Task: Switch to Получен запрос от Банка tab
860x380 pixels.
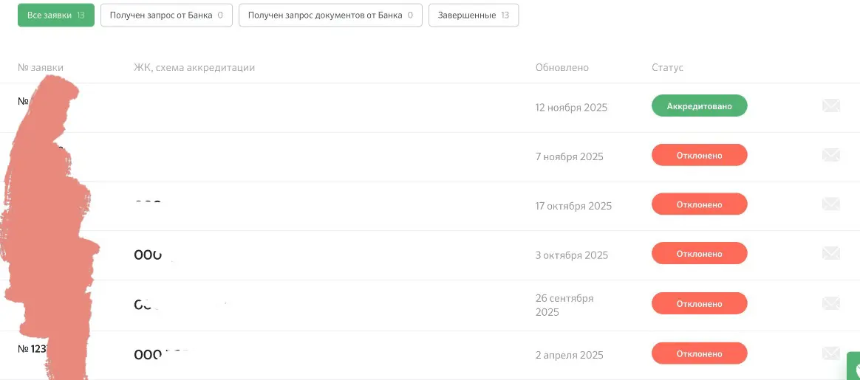Action: point(166,15)
